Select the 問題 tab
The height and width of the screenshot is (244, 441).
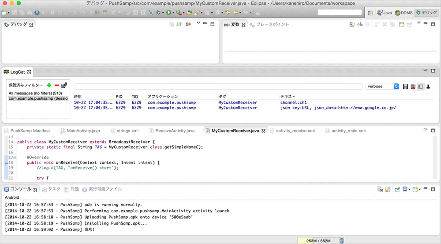point(71,189)
